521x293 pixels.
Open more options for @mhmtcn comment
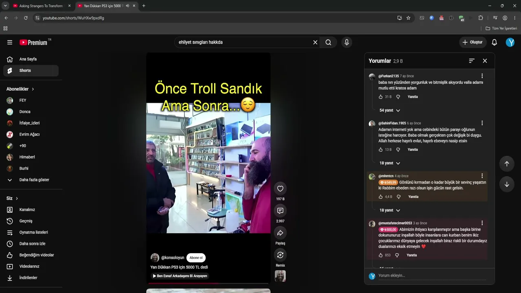(482, 176)
